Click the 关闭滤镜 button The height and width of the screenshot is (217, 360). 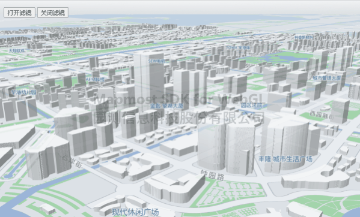[53, 13]
